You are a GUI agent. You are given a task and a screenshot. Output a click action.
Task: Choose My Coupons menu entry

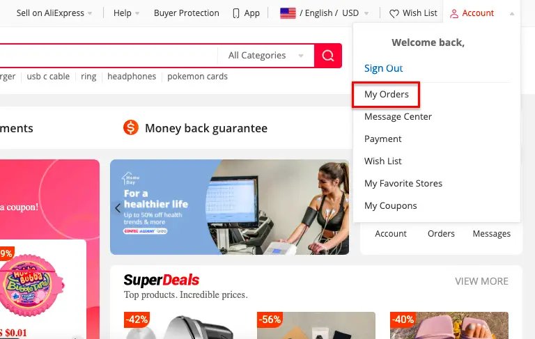click(390, 205)
